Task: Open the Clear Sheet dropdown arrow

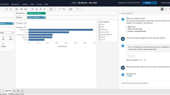Action: tap(28, 9)
